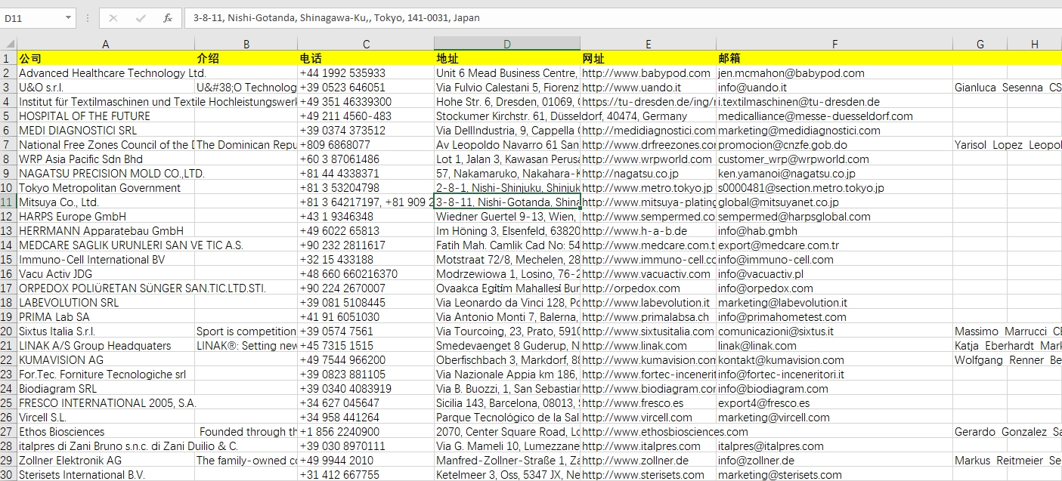Click phone number +44 1992 535933
This screenshot has height=481, width=1062.
366,72
